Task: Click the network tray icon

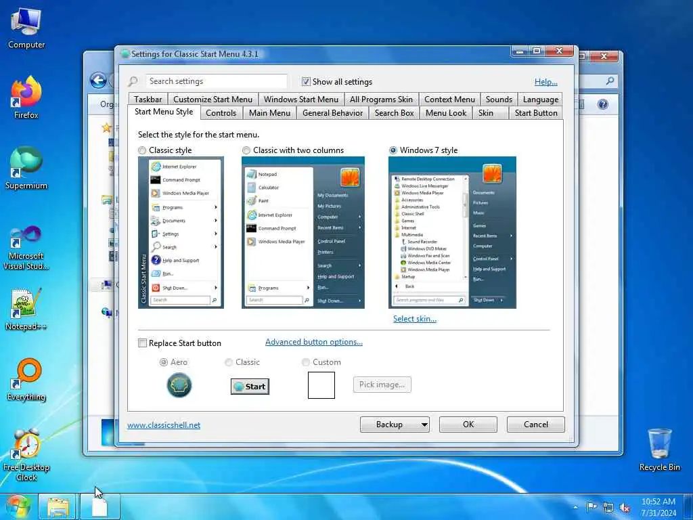Action: click(x=608, y=508)
